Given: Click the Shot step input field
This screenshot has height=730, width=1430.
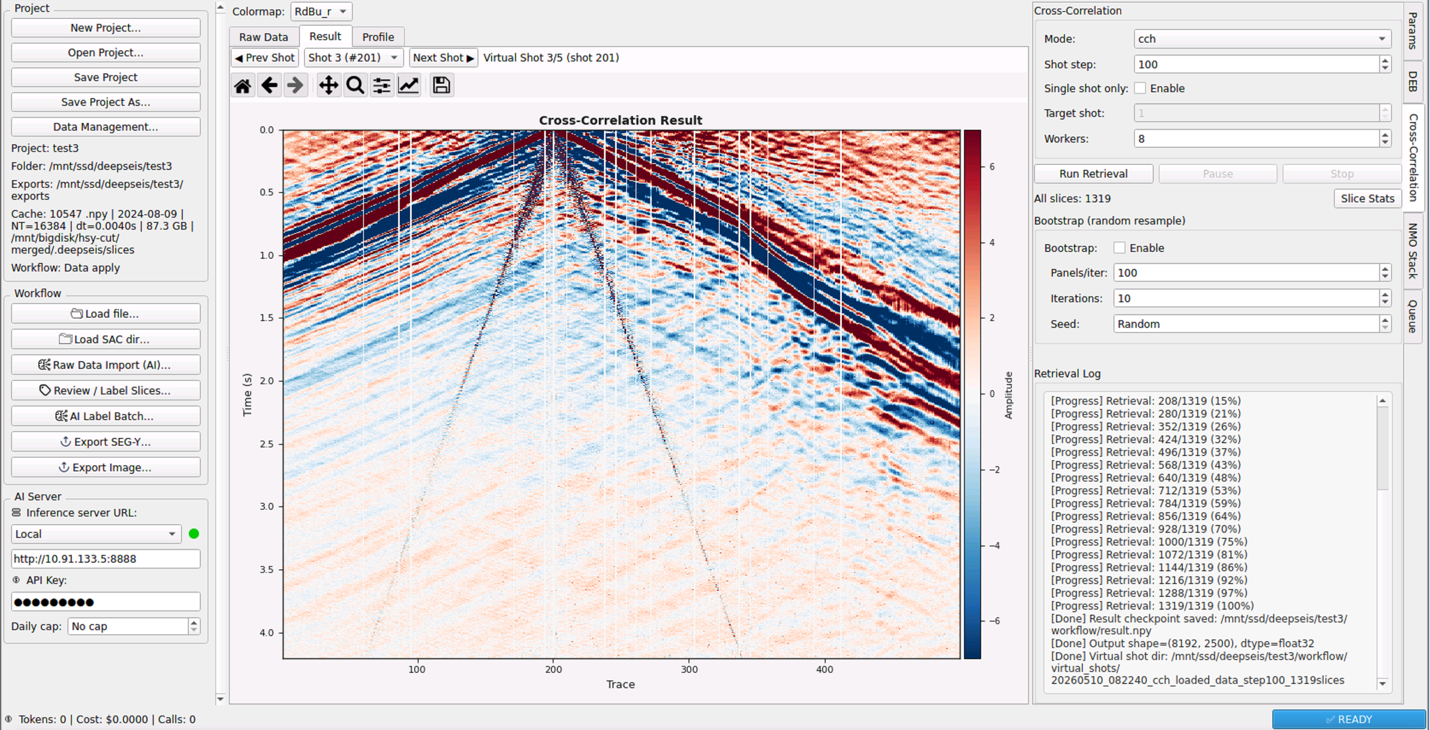Looking at the screenshot, I should click(1256, 64).
